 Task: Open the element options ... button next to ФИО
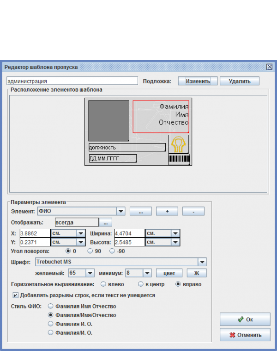point(141,211)
